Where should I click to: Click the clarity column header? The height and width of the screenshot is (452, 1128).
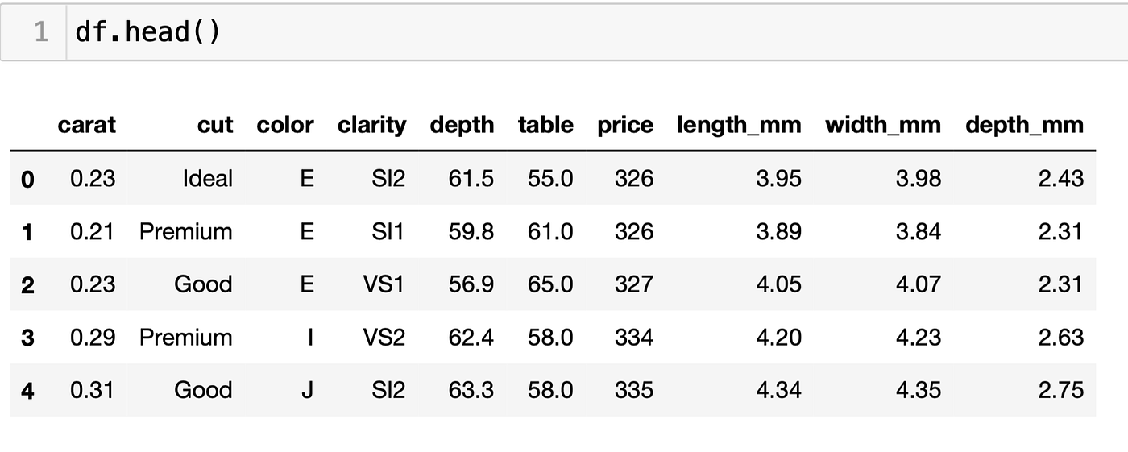pos(371,125)
